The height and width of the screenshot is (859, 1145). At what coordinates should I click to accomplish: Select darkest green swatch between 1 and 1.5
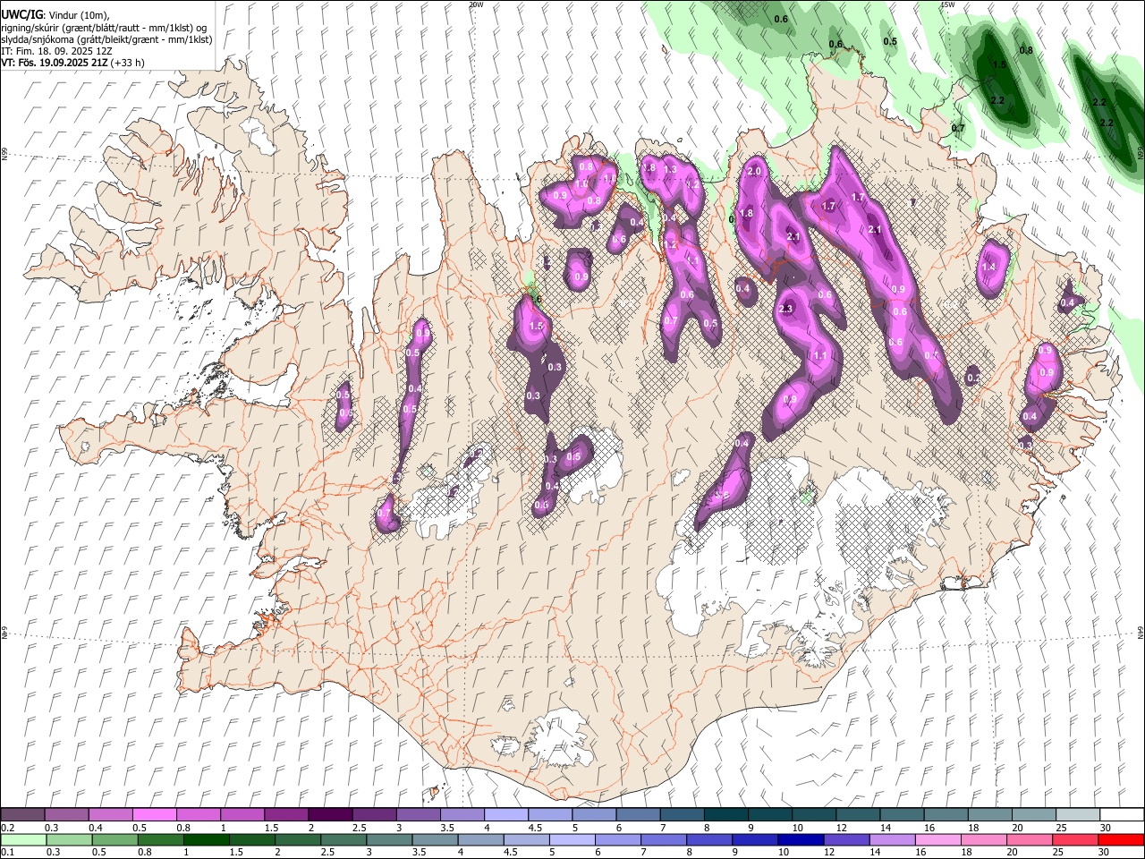point(206,840)
